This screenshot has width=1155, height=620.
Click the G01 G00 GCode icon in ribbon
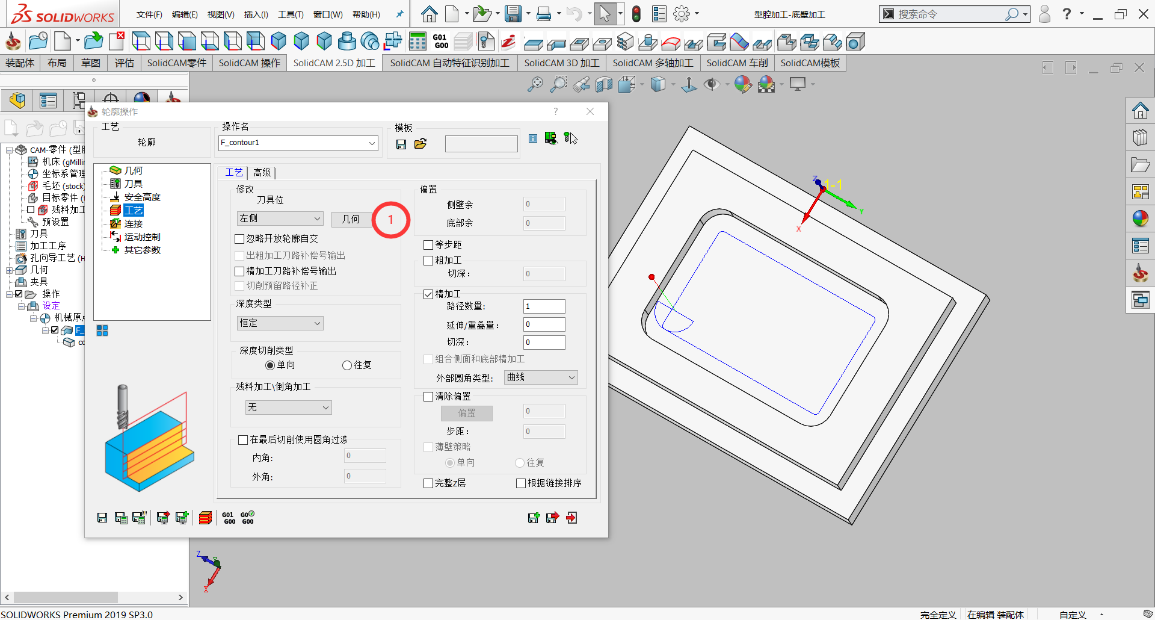coord(441,42)
